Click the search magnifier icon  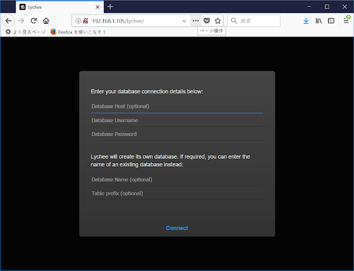234,21
